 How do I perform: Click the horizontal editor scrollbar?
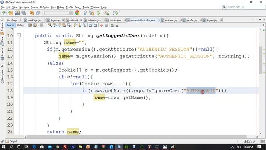137,137
